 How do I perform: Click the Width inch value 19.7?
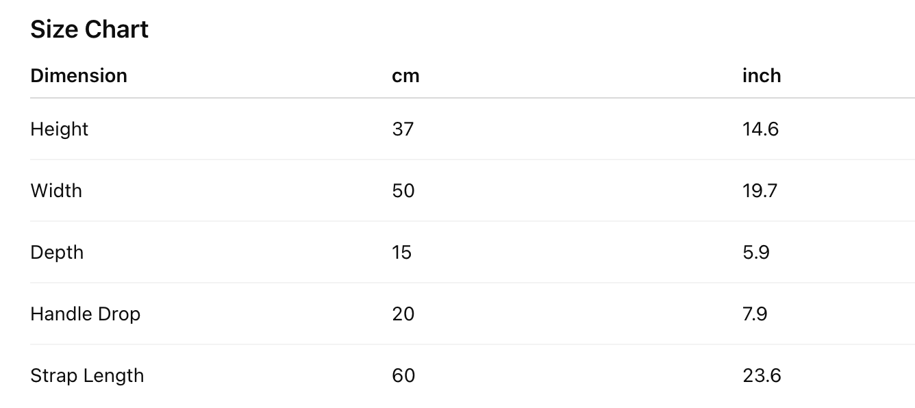coord(760,190)
